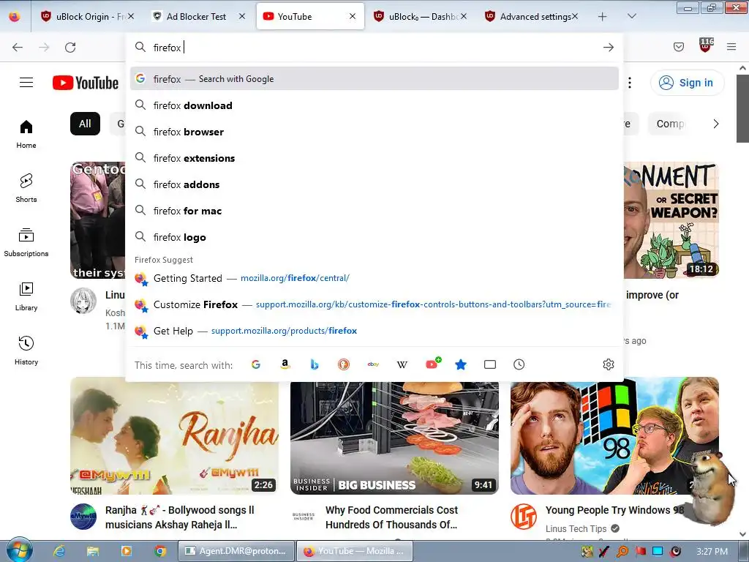The width and height of the screenshot is (749, 562).
Task: Switch to Ad Blocker Test tab
Action: 196,16
